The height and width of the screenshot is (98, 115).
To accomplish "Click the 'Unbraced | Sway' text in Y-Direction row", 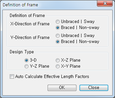I will pos(78,35).
